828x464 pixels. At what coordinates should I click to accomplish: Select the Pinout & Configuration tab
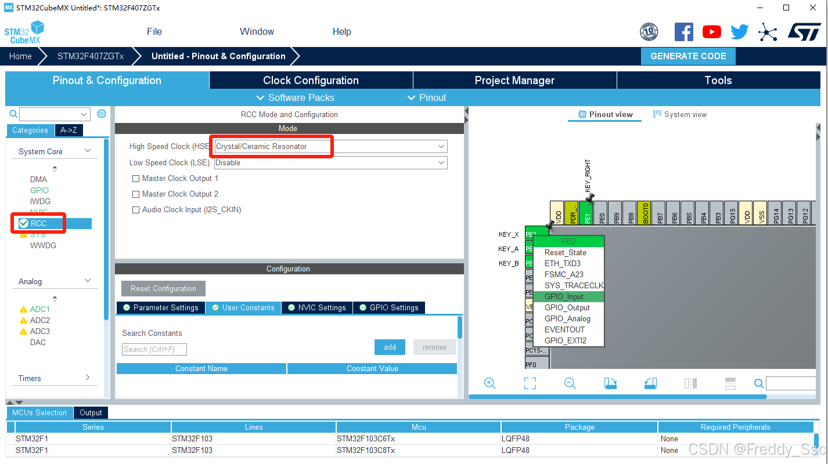(107, 81)
